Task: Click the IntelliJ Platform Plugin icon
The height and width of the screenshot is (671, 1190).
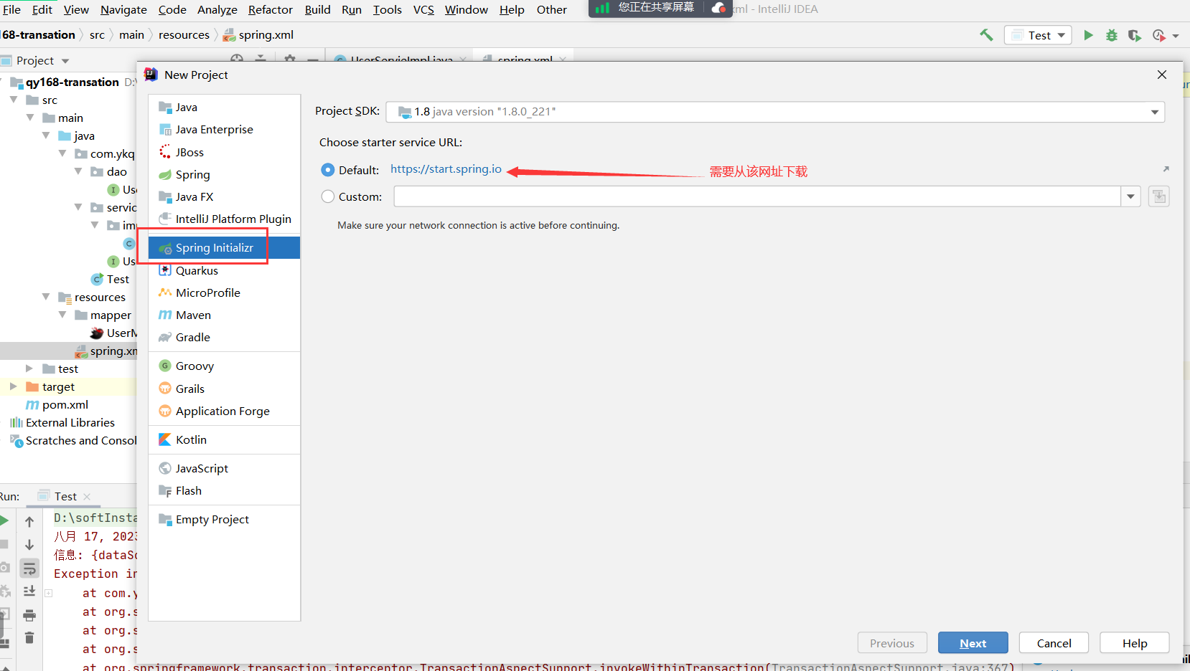Action: 165,219
